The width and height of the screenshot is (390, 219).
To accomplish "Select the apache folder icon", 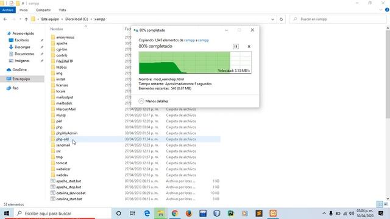I will point(53,43).
